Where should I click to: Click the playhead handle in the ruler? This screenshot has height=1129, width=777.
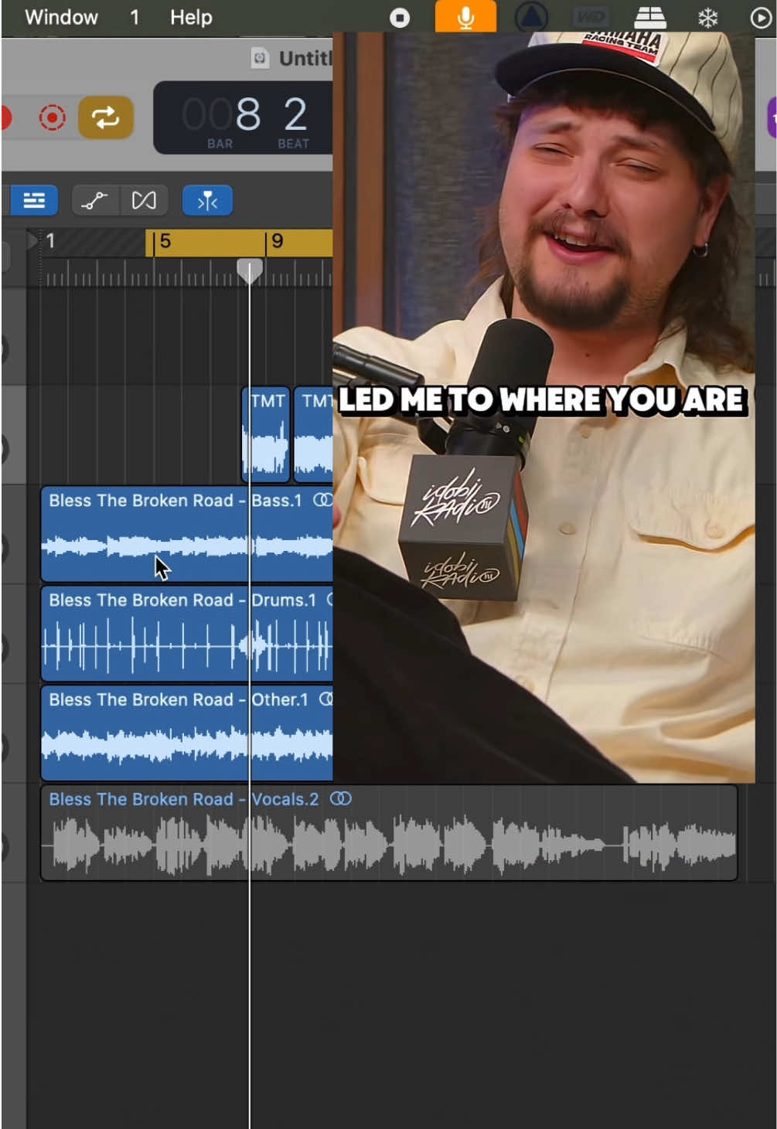(x=249, y=270)
